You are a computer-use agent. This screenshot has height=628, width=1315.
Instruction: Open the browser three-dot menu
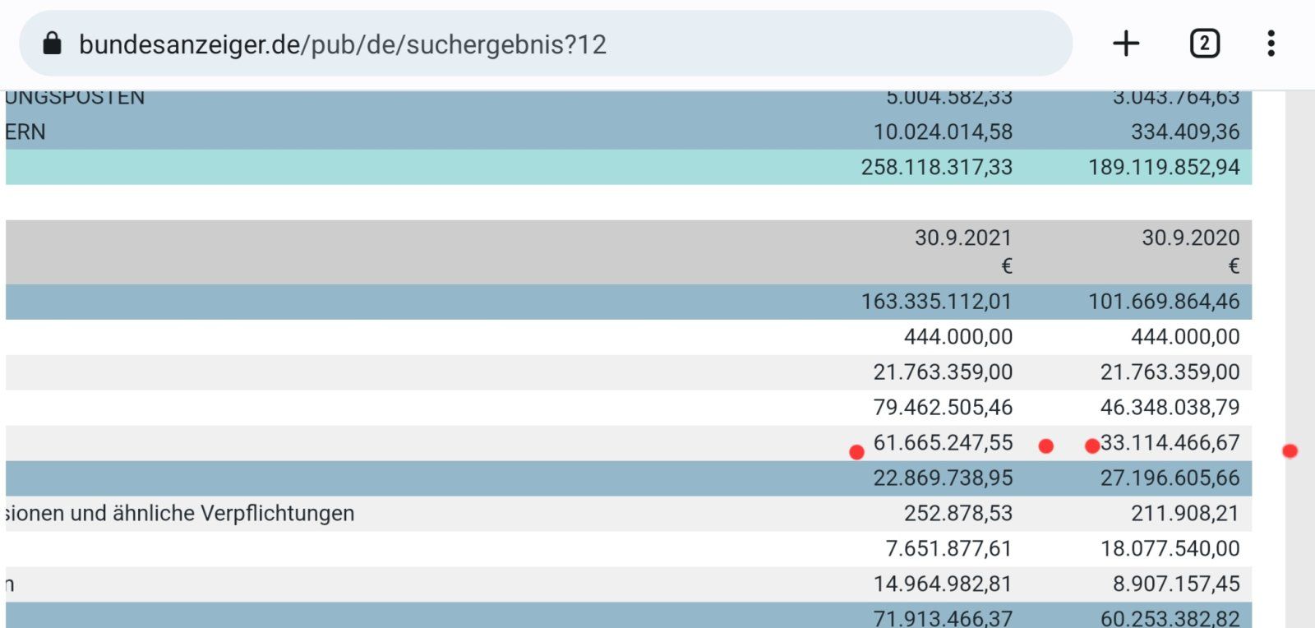tap(1271, 44)
